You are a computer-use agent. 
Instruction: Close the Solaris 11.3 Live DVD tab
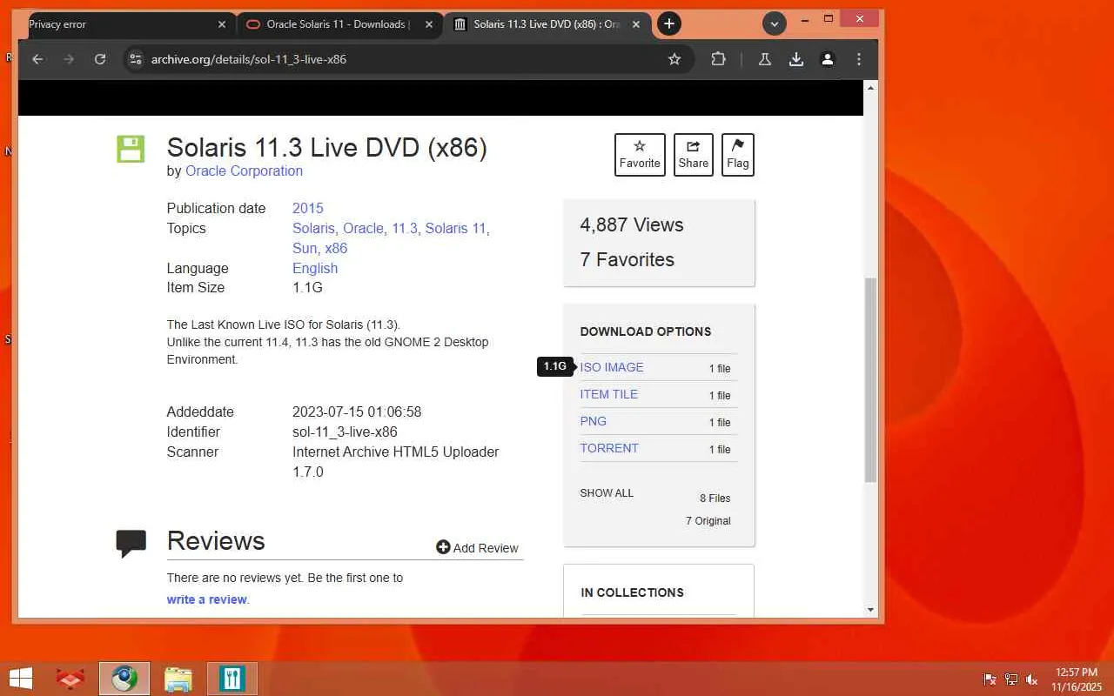click(636, 24)
